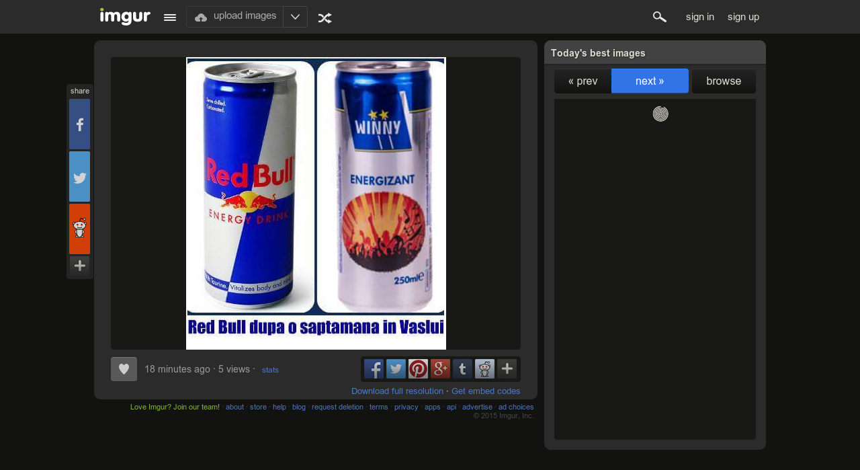The height and width of the screenshot is (470, 860).
Task: Click the 18 minutes ago timestamp
Action: click(177, 369)
